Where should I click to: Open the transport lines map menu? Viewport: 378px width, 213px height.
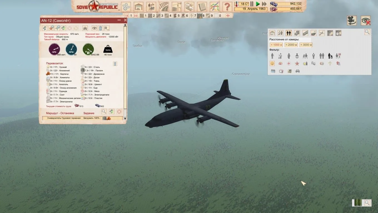[214, 6]
